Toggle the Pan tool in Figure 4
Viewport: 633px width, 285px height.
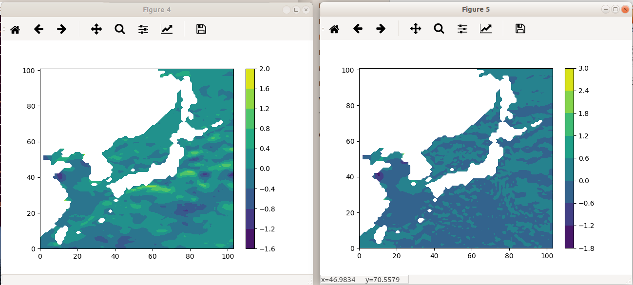[96, 29]
